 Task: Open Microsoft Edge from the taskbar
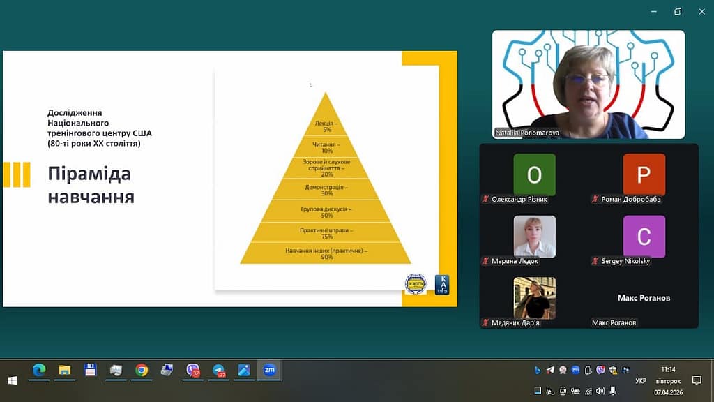(x=39, y=371)
